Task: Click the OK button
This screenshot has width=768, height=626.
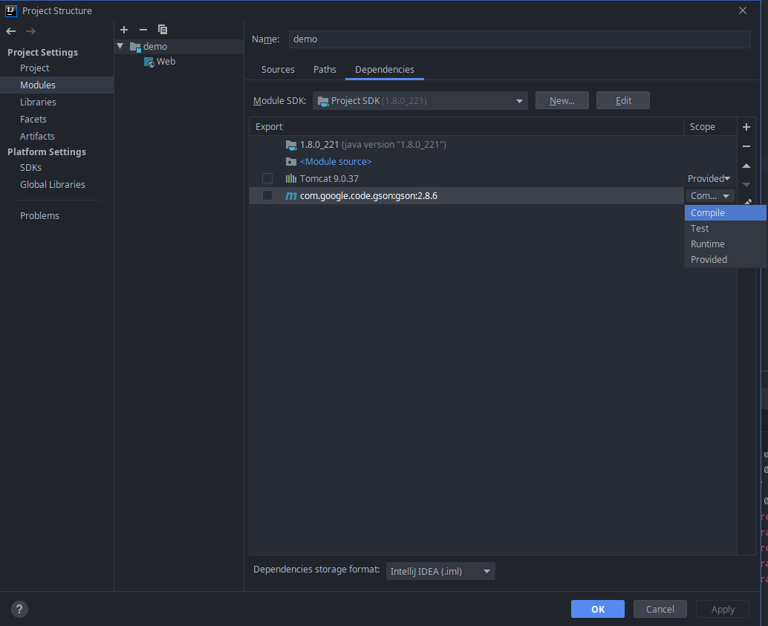Action: (597, 609)
